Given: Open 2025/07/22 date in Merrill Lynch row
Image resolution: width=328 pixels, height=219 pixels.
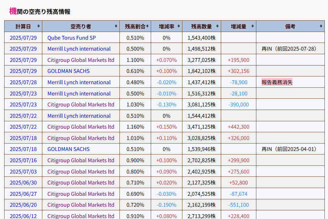Looking at the screenshot, I should pyautogui.click(x=23, y=116).
